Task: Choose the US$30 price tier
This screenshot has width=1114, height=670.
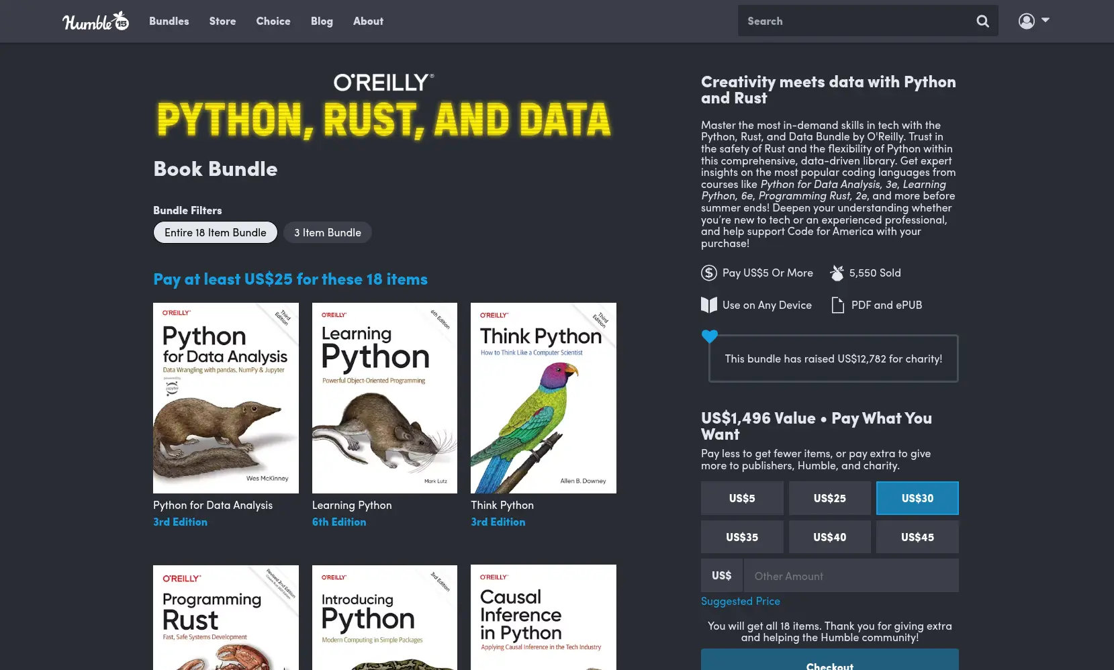Action: pyautogui.click(x=917, y=498)
